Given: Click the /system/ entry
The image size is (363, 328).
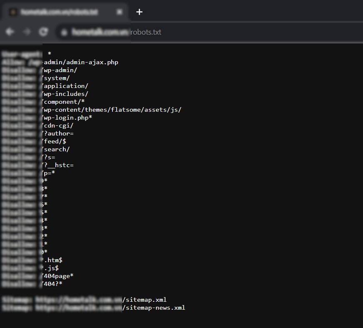Looking at the screenshot, I should 56,78.
